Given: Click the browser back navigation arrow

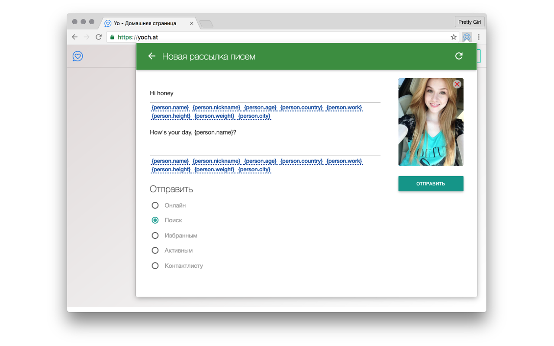Looking at the screenshot, I should click(74, 37).
